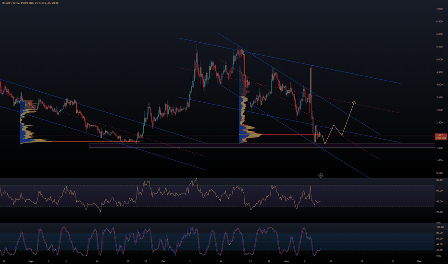Select the purple support zone rectangle
This screenshot has width=448, height=264.
coord(261,145)
